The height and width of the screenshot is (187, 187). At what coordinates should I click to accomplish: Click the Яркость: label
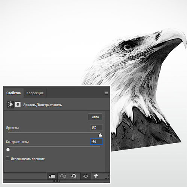pyautogui.click(x=12, y=128)
